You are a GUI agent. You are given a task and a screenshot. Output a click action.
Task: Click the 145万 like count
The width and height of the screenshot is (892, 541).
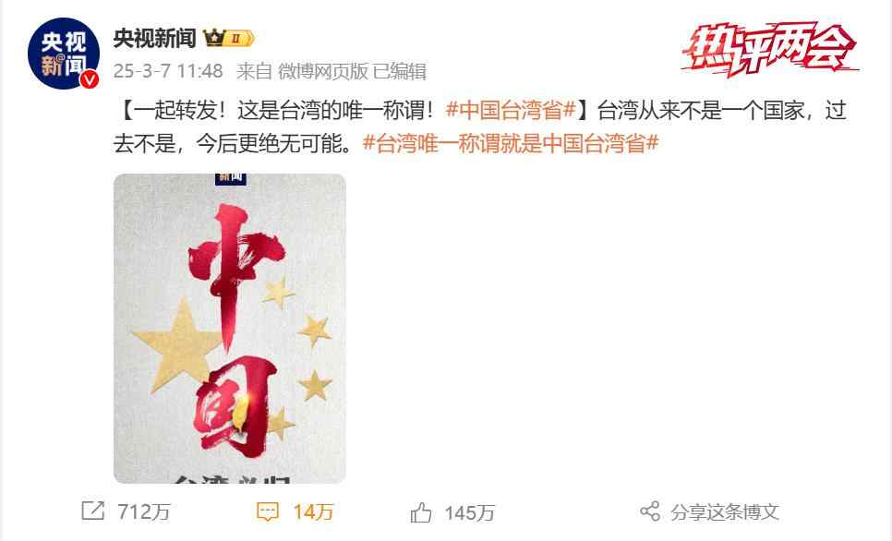coord(469,512)
